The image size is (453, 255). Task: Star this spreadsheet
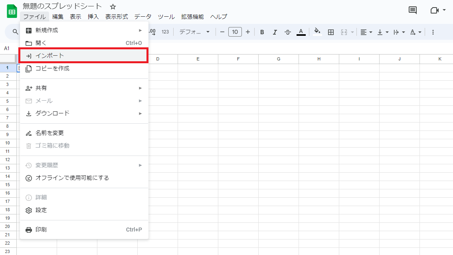click(x=113, y=6)
